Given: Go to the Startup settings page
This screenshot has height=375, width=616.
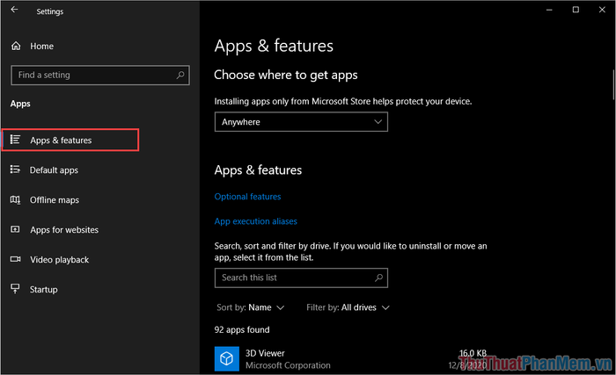Looking at the screenshot, I should (x=43, y=289).
